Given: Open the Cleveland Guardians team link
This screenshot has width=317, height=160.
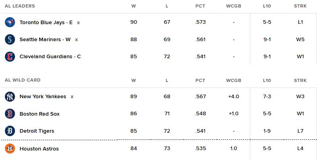Looking at the screenshot, I should pyautogui.click(x=50, y=56).
